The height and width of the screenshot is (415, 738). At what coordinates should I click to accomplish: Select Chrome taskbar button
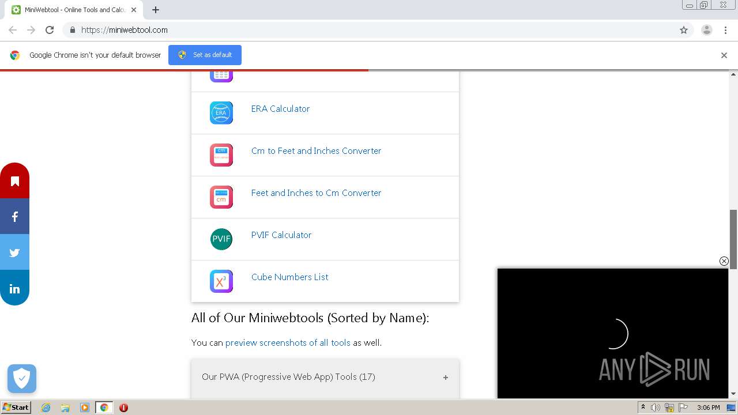104,408
